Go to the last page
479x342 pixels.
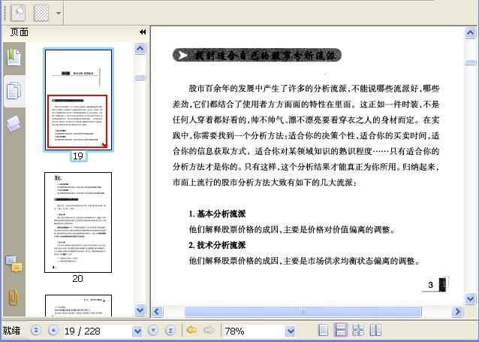(x=170, y=331)
